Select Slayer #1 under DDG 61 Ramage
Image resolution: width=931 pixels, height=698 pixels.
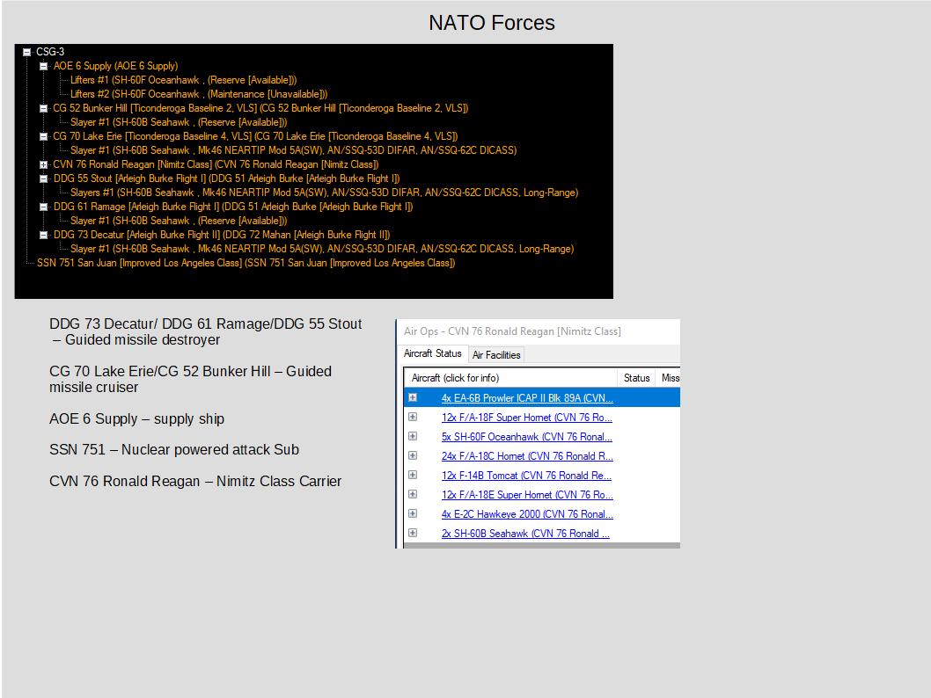tap(179, 221)
